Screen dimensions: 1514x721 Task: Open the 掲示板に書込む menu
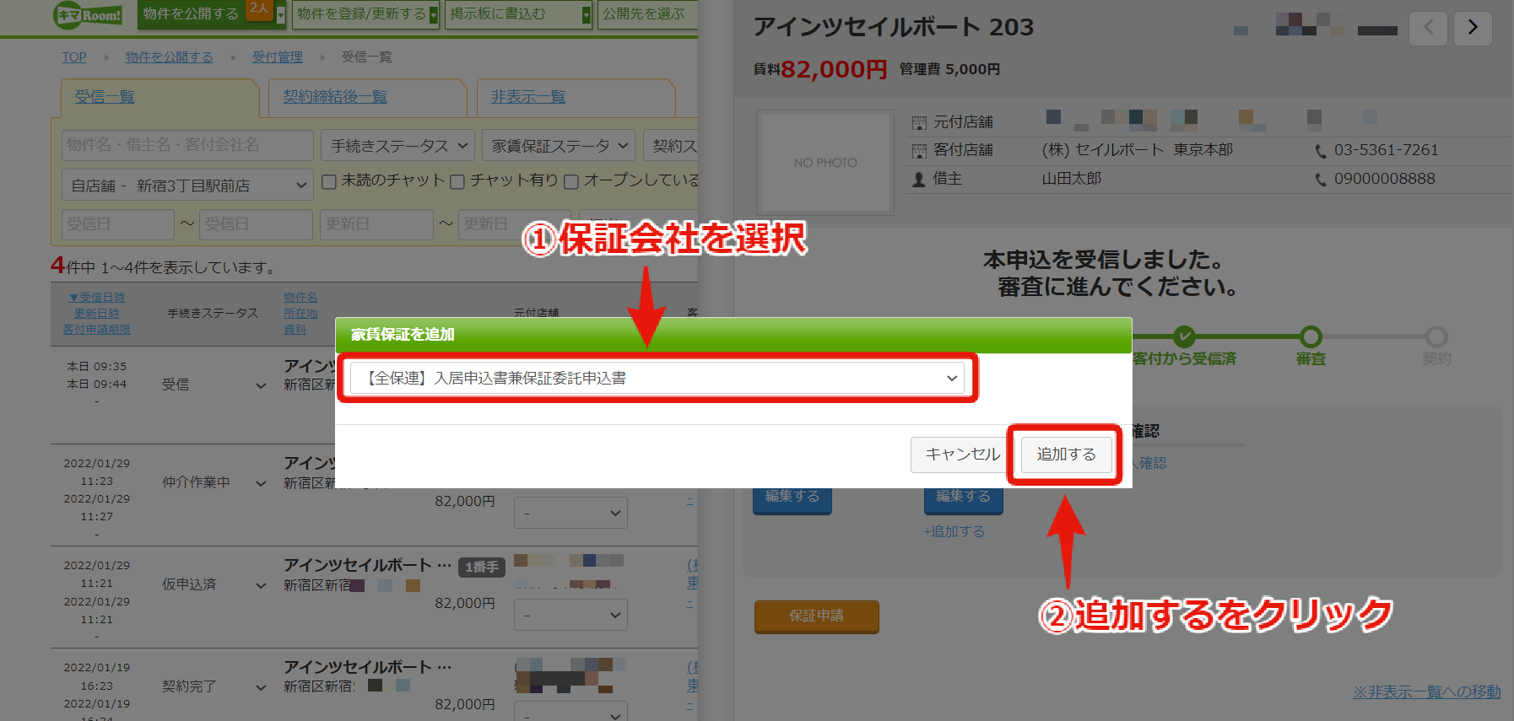518,14
